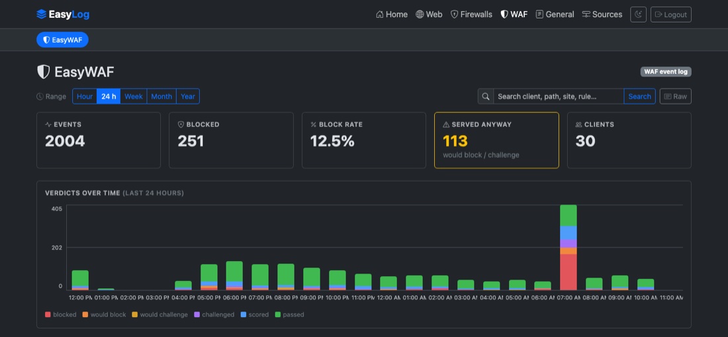Click the Blocked card showing 251
This screenshot has height=337, width=728.
[x=231, y=141]
